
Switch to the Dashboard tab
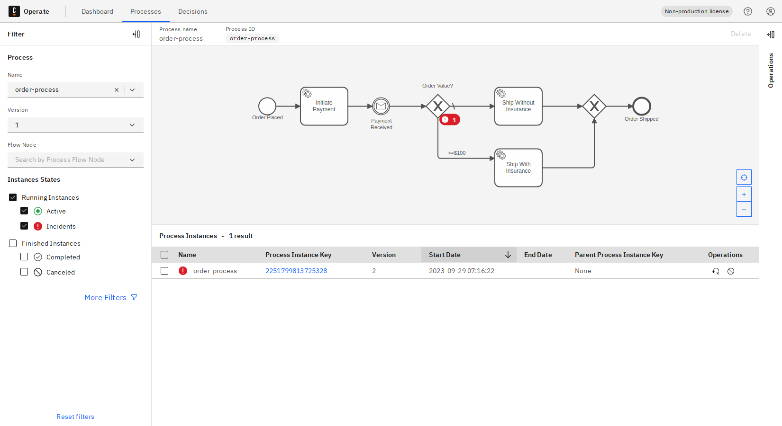coord(97,11)
